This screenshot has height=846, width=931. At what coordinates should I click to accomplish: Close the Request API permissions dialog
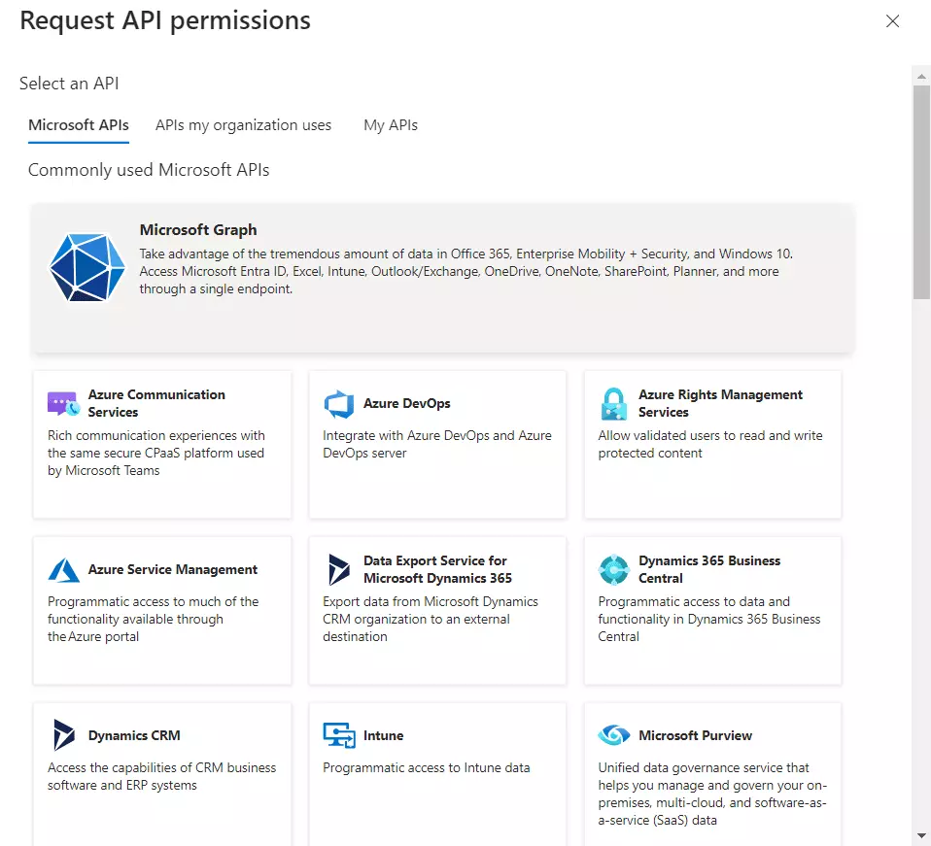[892, 20]
